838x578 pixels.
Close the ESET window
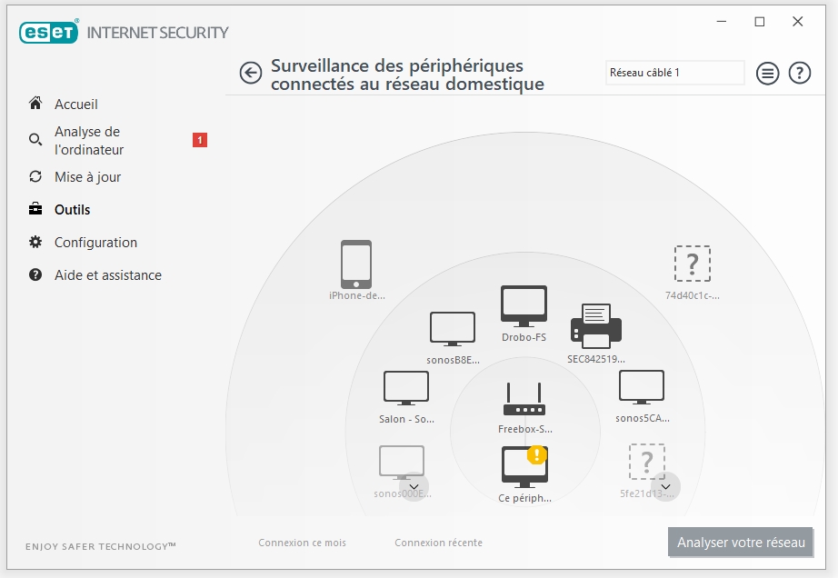[x=797, y=22]
